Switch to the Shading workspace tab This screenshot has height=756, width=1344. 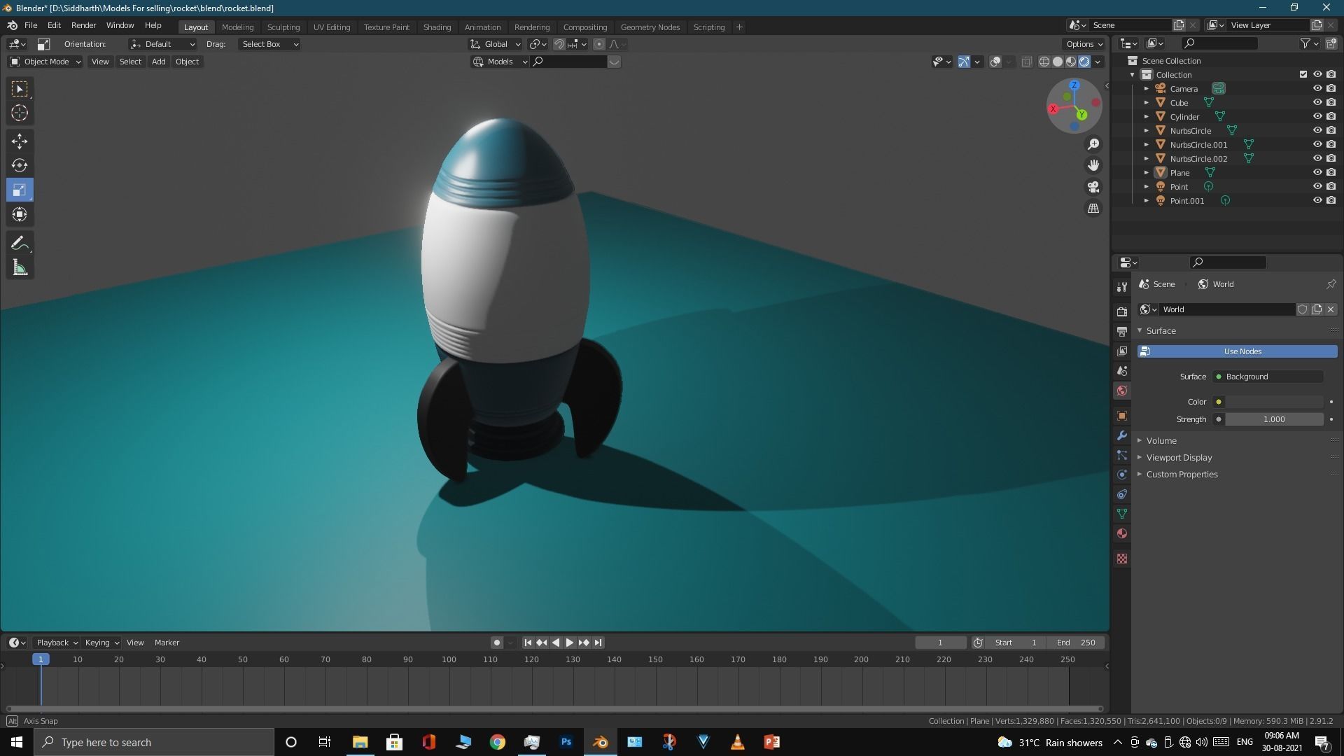tap(437, 27)
